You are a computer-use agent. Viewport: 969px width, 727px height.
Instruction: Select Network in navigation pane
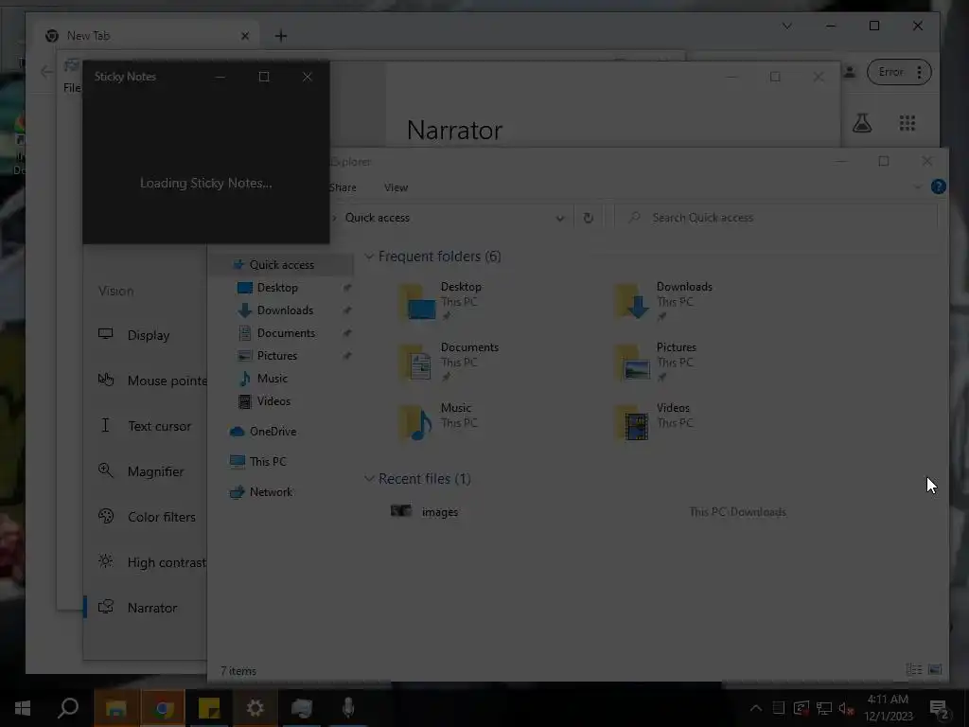[271, 492]
